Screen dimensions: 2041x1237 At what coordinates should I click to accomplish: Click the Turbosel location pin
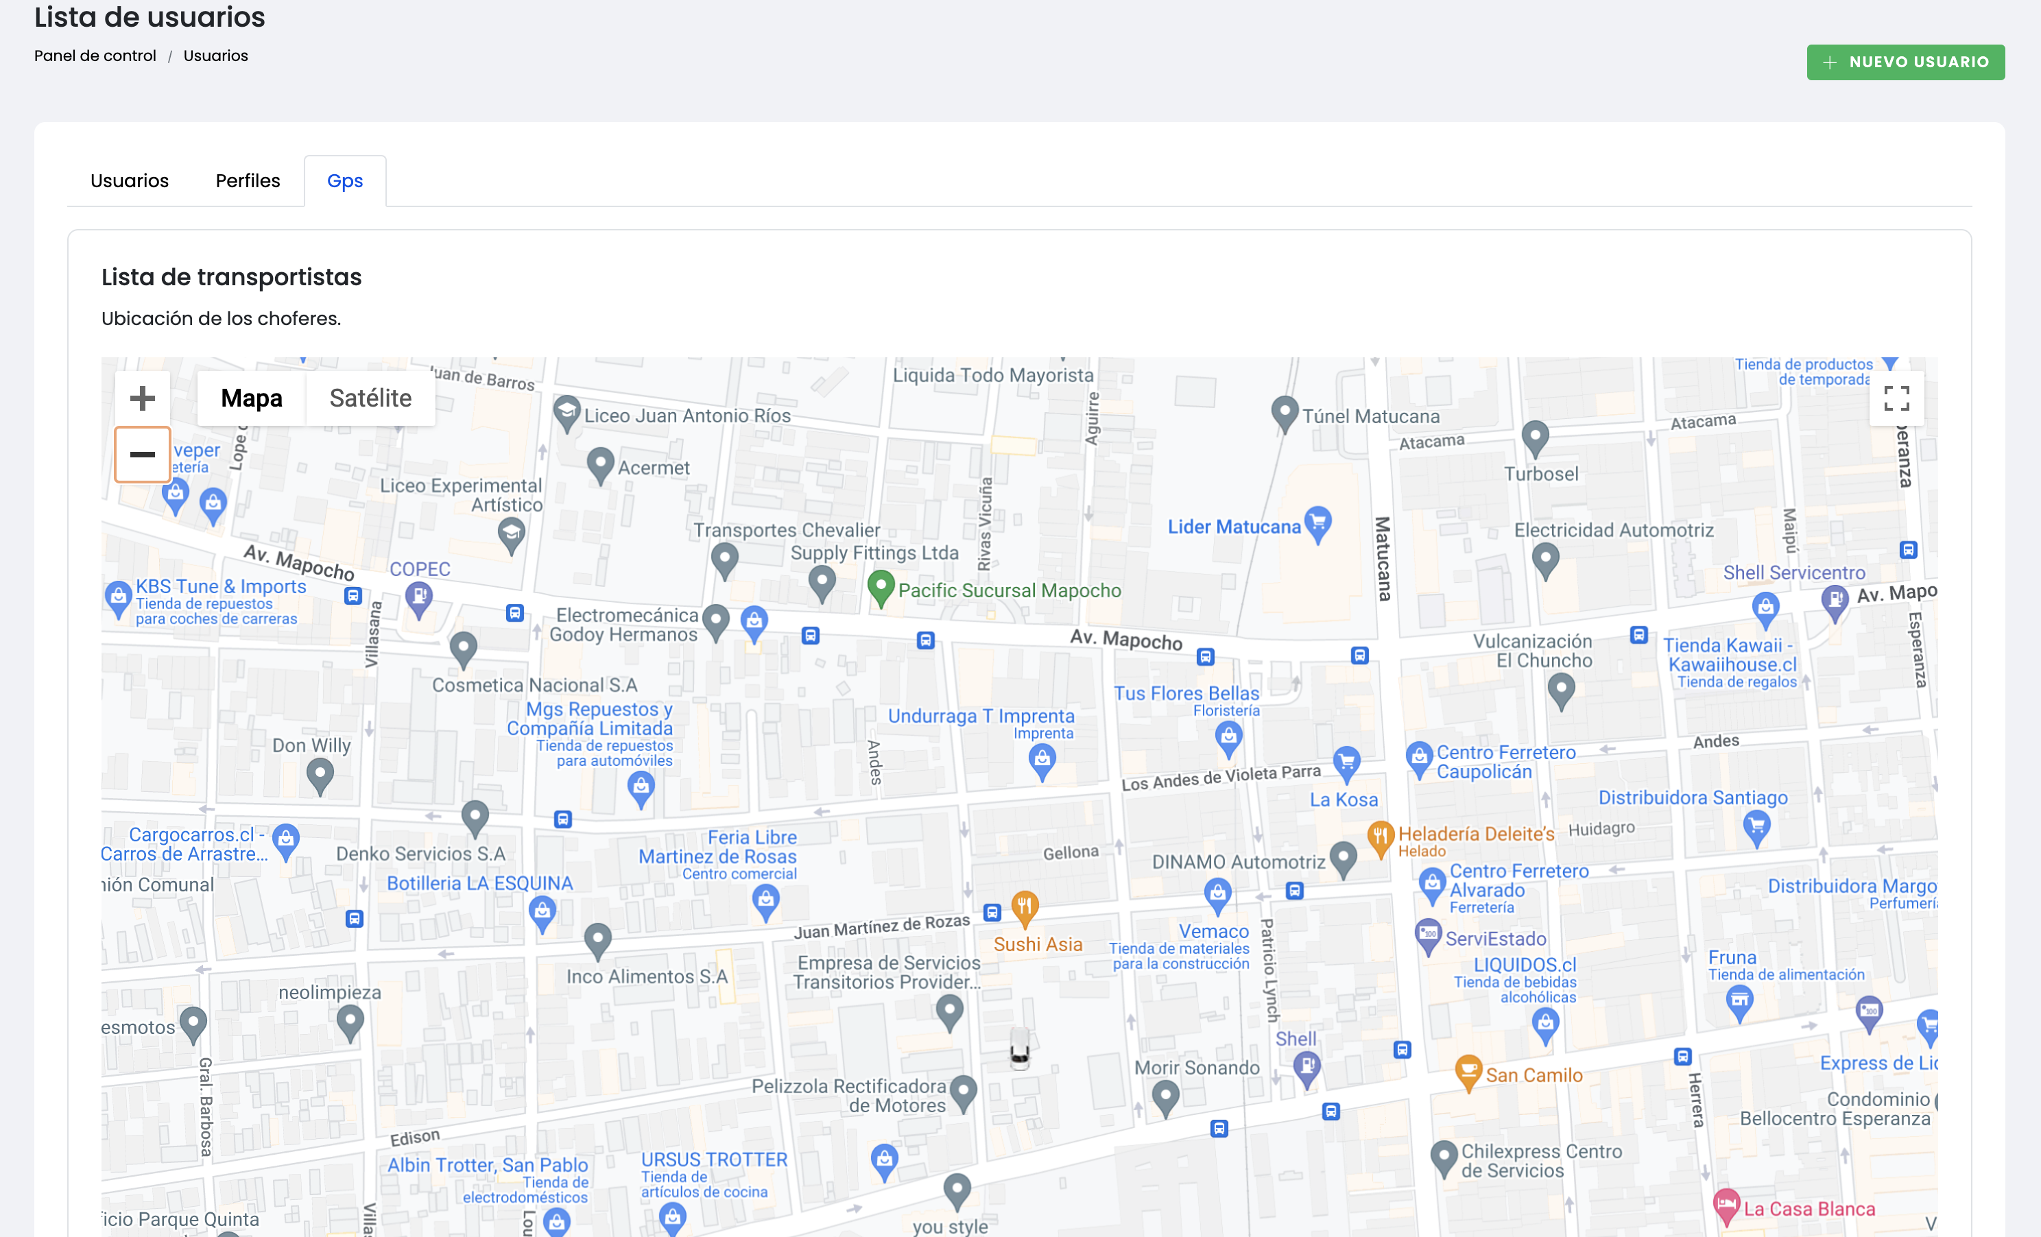click(x=1535, y=440)
